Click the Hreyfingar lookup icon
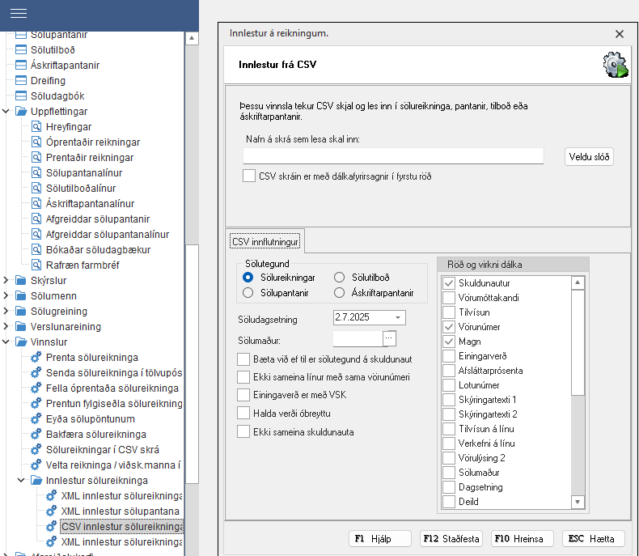This screenshot has width=639, height=556. [x=36, y=127]
